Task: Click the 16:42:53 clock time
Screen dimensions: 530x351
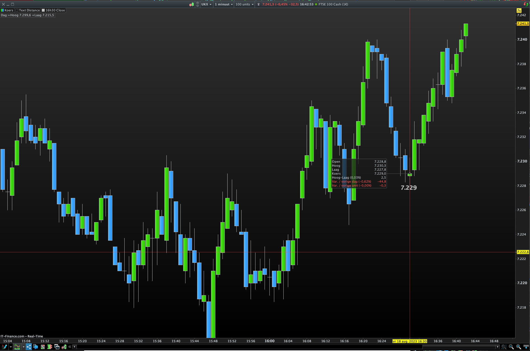Action: [307, 4]
